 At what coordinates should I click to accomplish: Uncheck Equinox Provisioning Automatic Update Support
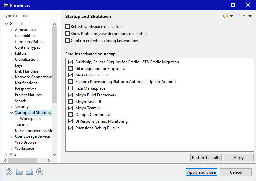[70, 82]
